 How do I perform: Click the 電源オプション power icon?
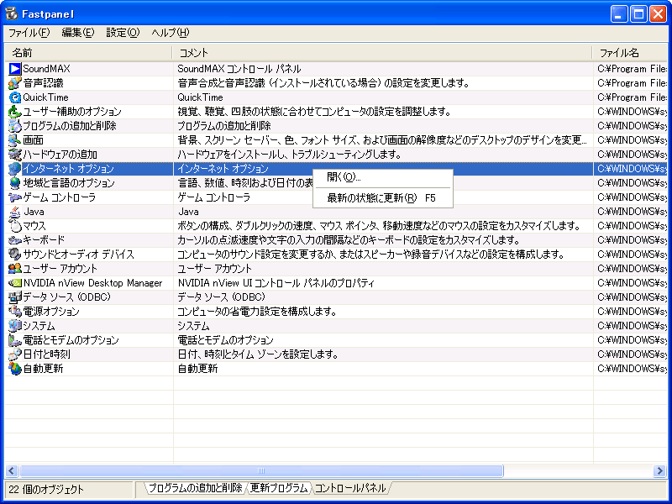pos(15,312)
